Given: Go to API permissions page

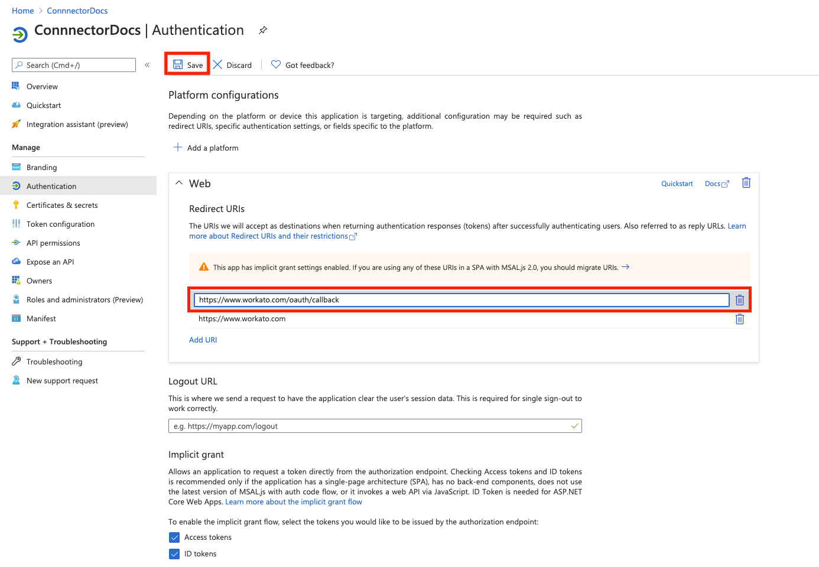Looking at the screenshot, I should [53, 243].
